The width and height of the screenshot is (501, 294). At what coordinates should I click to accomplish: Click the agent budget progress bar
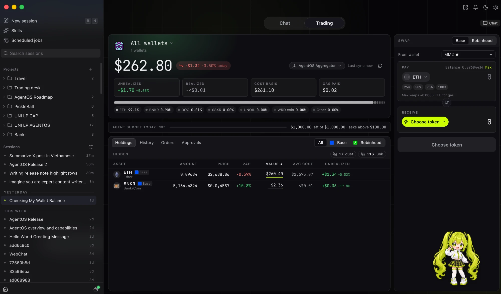click(228, 127)
